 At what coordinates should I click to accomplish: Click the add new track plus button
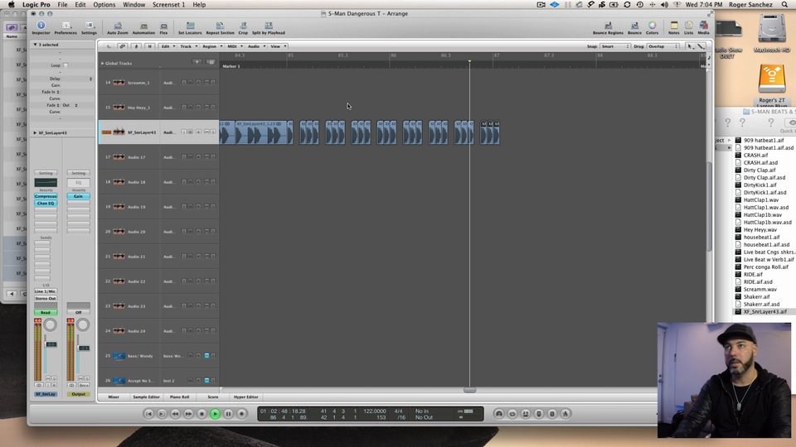pyautogui.click(x=197, y=62)
